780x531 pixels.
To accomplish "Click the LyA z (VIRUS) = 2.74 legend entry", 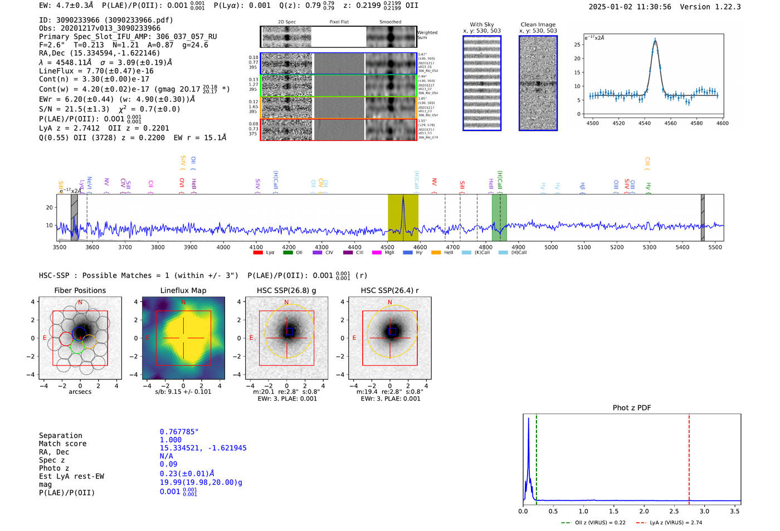I will pyautogui.click(x=669, y=523).
